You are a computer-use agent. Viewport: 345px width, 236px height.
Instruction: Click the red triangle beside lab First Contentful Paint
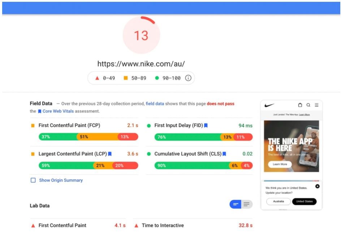33,226
